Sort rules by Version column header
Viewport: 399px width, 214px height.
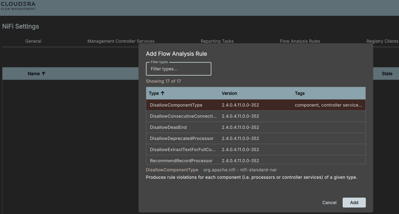pos(229,93)
